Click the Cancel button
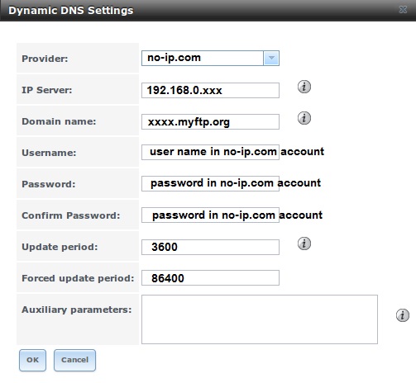The height and width of the screenshot is (383, 416). (x=74, y=360)
